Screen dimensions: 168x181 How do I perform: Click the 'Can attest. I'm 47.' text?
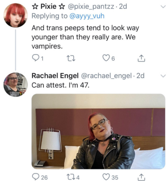[60, 85]
